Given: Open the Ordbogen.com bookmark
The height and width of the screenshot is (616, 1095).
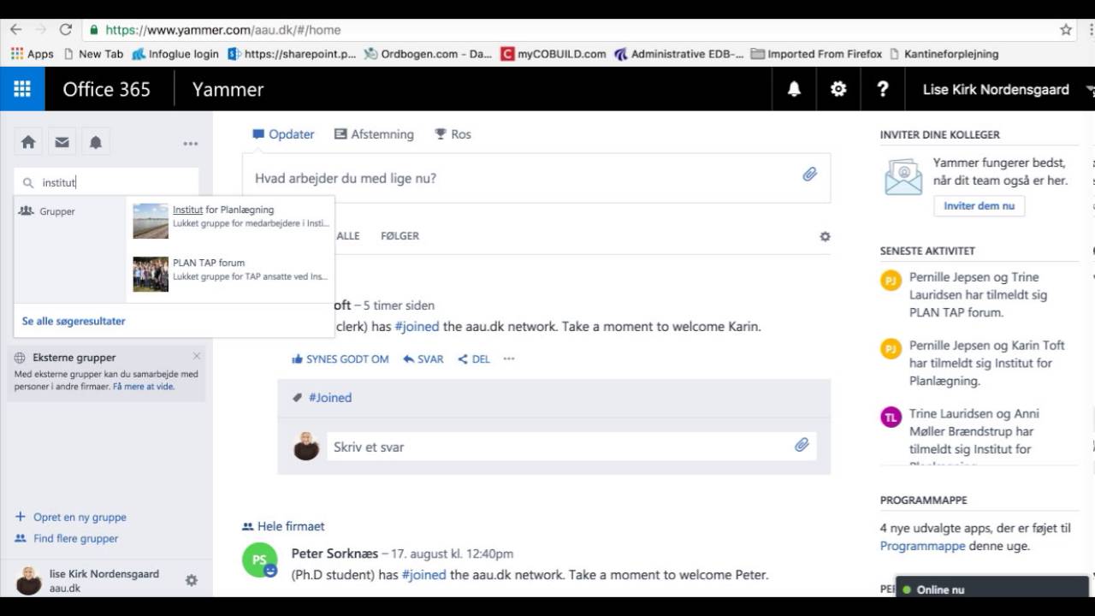Looking at the screenshot, I should coord(428,54).
